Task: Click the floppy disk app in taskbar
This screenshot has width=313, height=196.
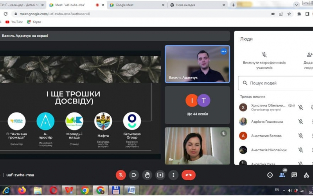Action: (116, 190)
